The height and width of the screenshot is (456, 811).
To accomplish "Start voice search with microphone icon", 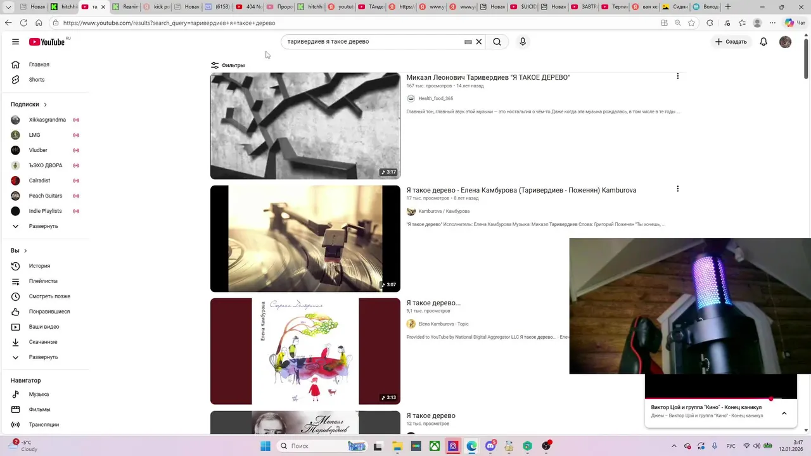I will pyautogui.click(x=523, y=42).
